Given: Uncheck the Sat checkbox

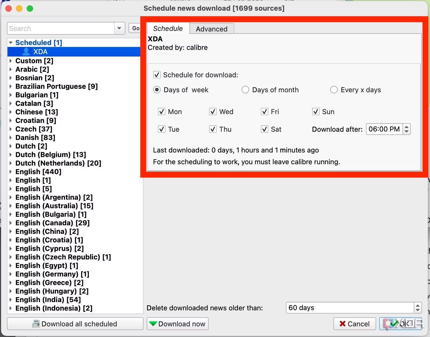Looking at the screenshot, I should pos(264,129).
